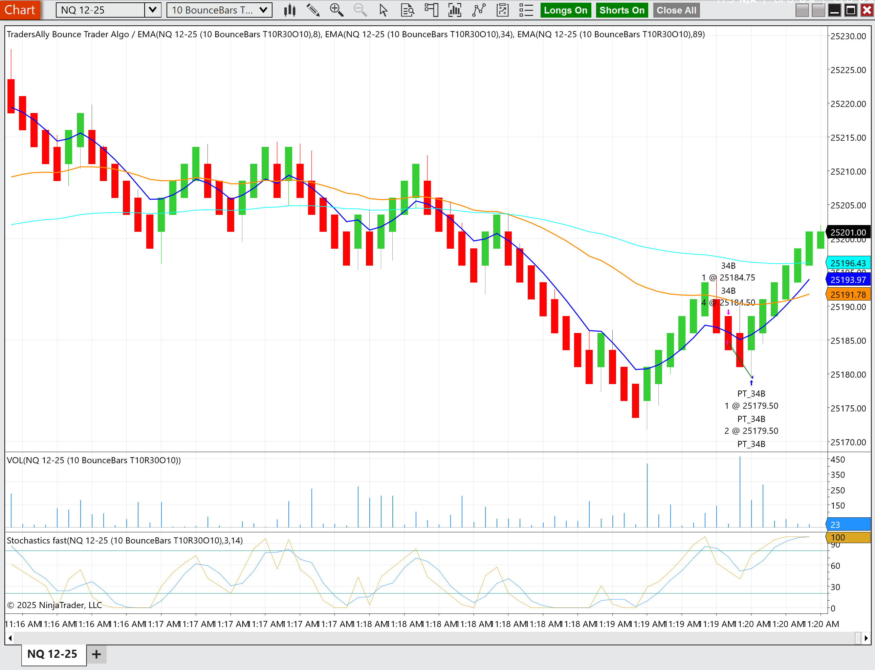The width and height of the screenshot is (875, 670).
Task: Click the Close All button
Action: [676, 10]
